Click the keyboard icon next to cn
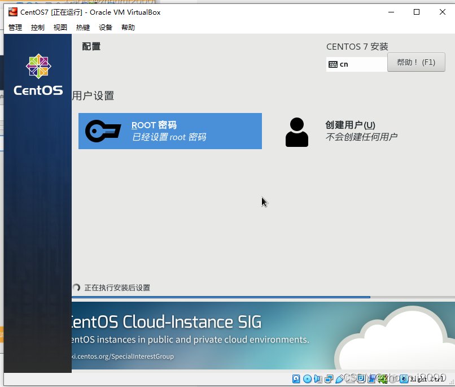455x387 pixels. (x=333, y=64)
